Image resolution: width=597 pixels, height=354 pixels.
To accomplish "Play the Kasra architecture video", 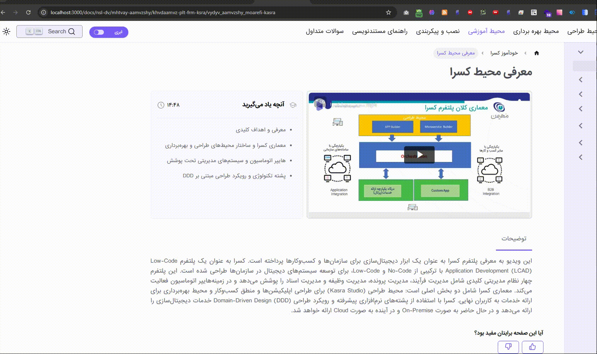I will coord(419,155).
